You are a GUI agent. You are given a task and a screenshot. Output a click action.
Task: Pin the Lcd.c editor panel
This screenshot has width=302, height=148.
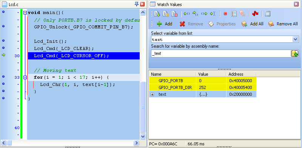pos(136,4)
